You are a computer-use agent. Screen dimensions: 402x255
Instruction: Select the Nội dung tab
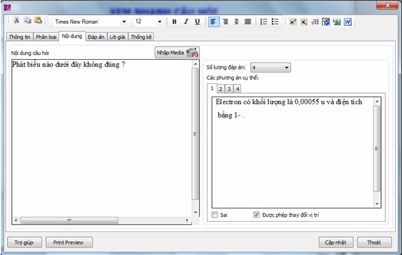(x=72, y=36)
